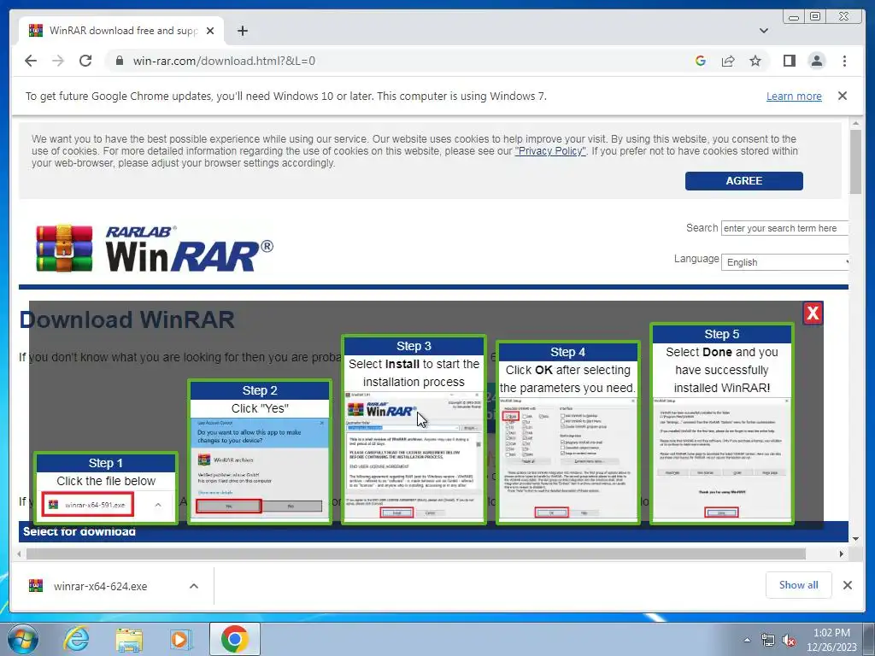This screenshot has height=656, width=875.
Task: Click the Step 2 Click Yes thumbnail
Action: (260, 452)
